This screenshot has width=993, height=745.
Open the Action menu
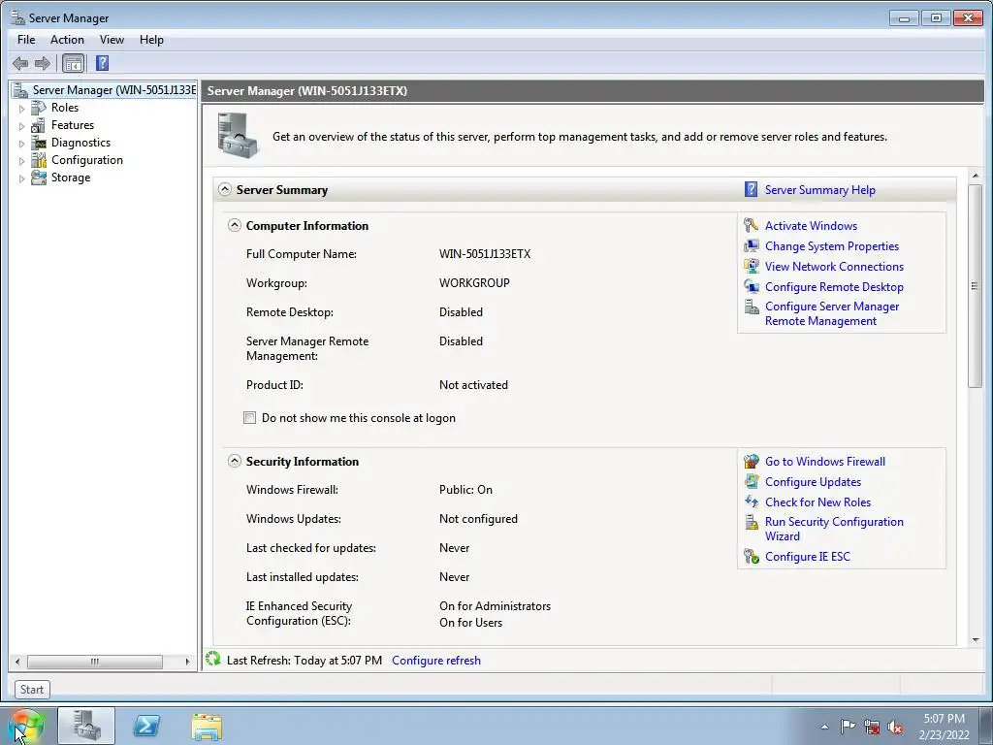tap(67, 39)
